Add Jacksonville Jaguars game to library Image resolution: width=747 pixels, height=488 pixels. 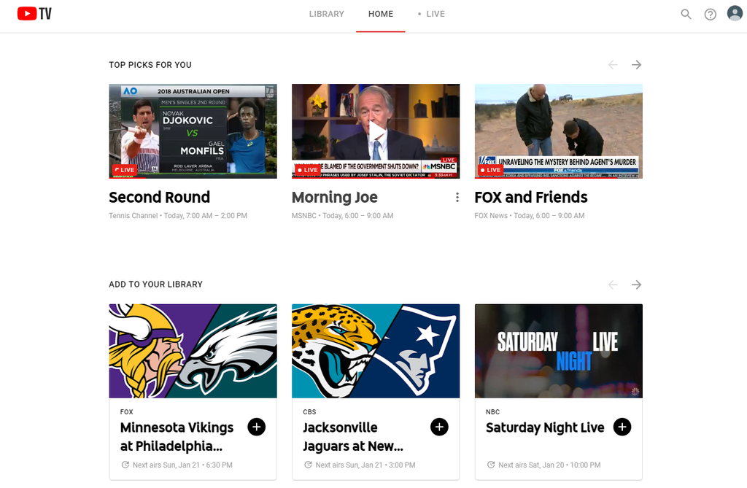[x=439, y=427]
